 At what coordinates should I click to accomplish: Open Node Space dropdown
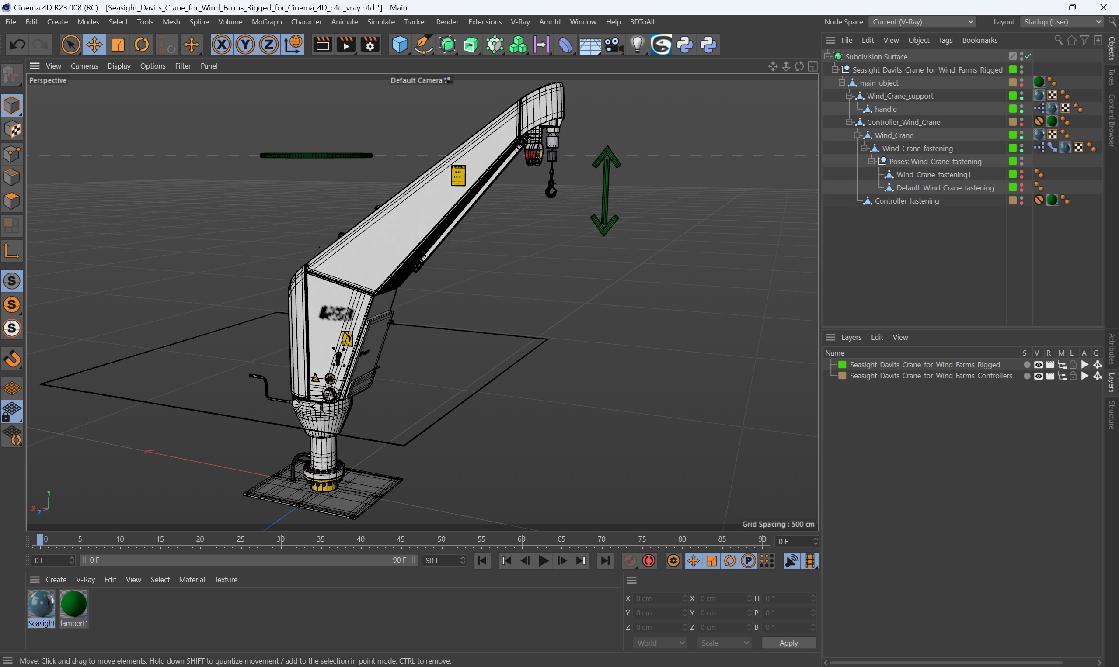pyautogui.click(x=922, y=21)
